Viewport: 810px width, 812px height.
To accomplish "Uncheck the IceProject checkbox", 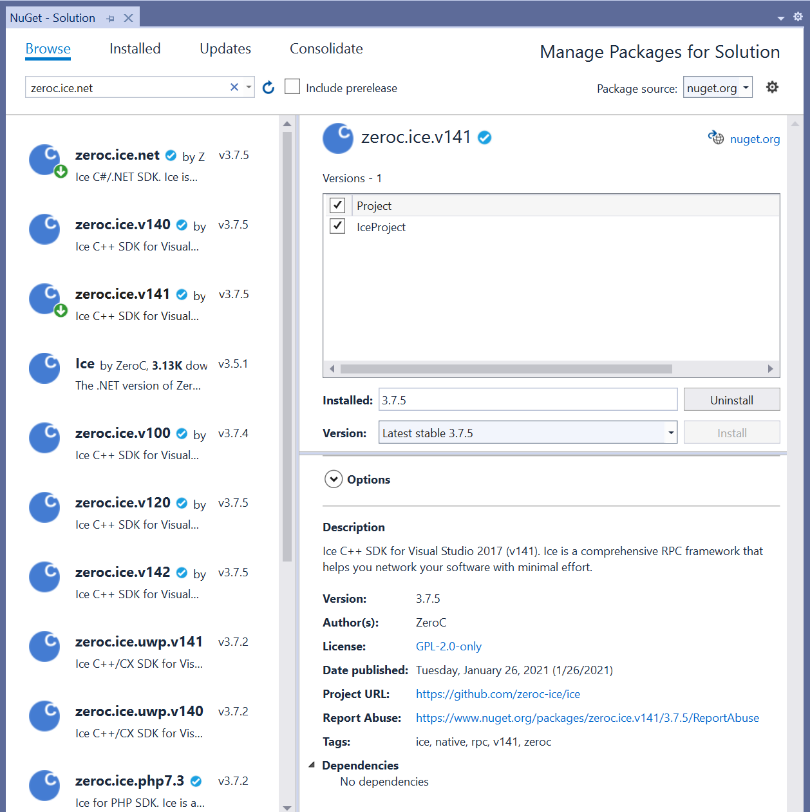I will (337, 226).
